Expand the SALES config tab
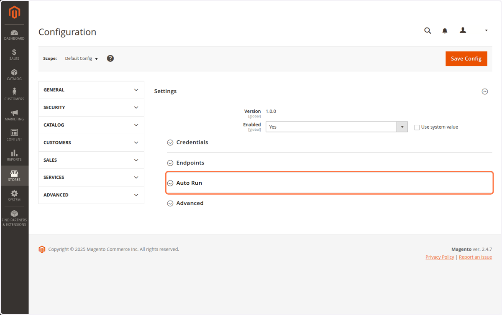 91,160
